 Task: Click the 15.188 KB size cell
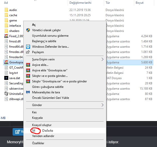(x=146, y=89)
